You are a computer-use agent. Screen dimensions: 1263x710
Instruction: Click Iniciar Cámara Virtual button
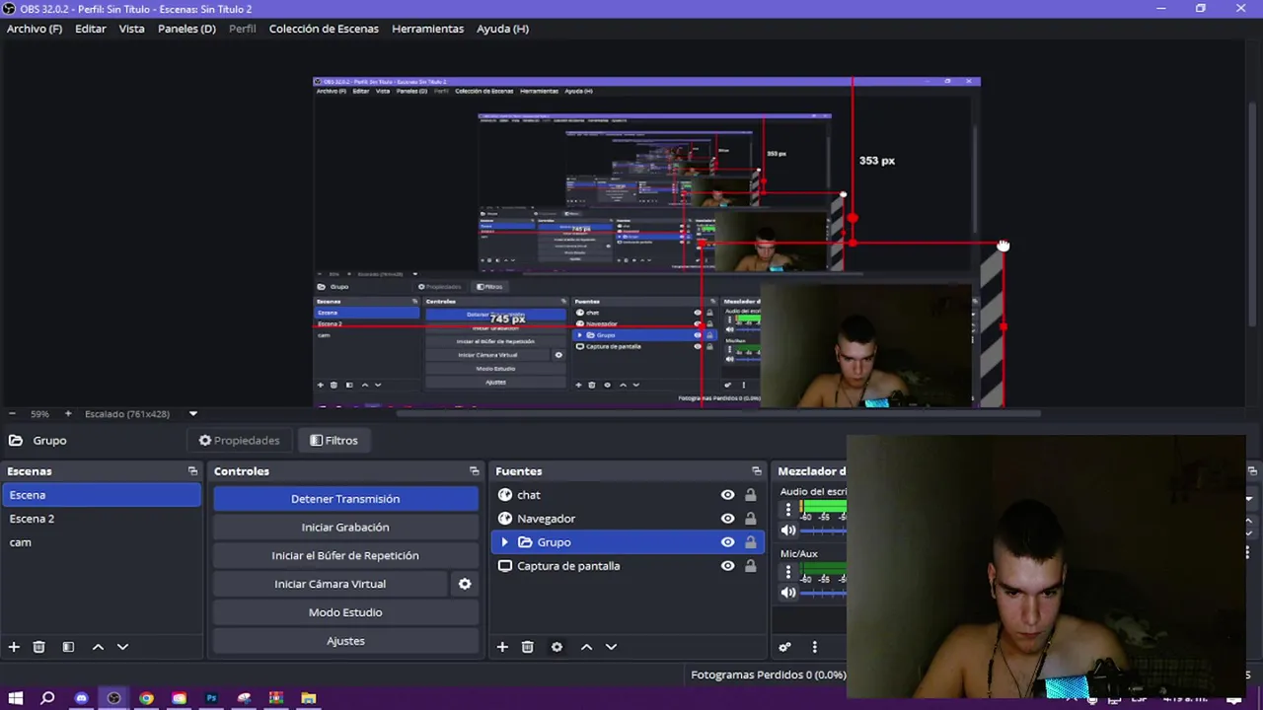pos(330,584)
